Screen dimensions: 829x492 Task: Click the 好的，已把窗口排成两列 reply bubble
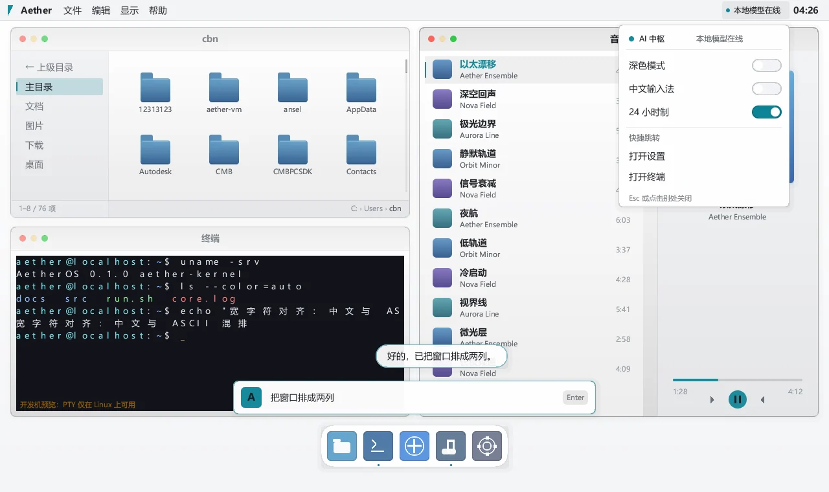(x=442, y=356)
